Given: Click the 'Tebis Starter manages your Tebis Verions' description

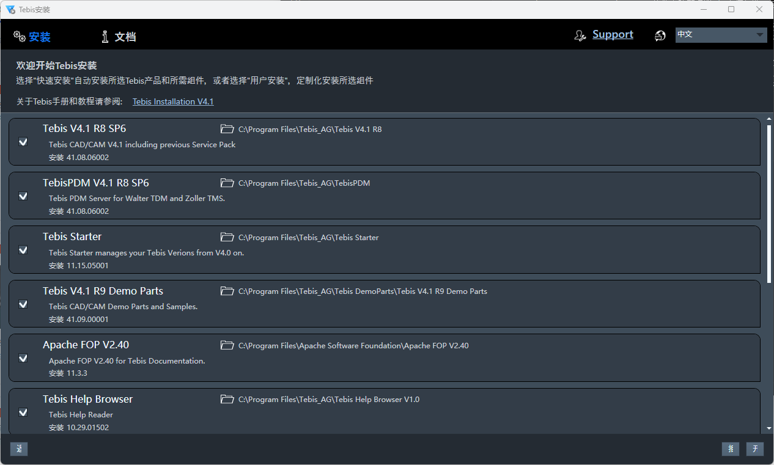Looking at the screenshot, I should (146, 252).
